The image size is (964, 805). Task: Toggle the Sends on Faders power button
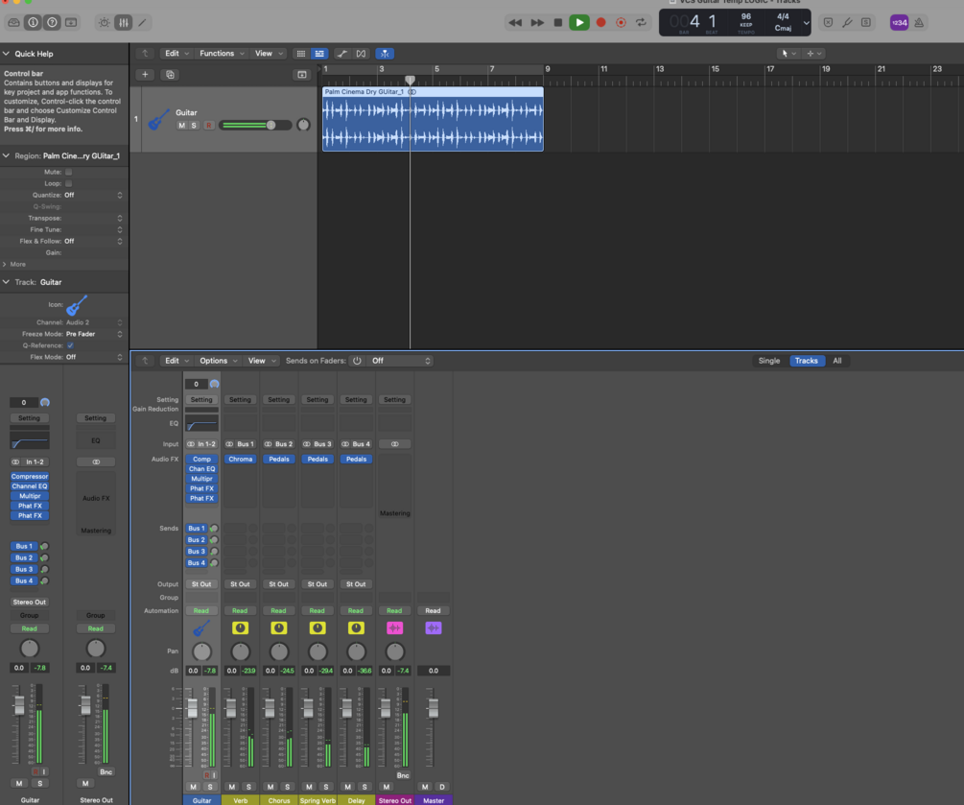point(357,361)
